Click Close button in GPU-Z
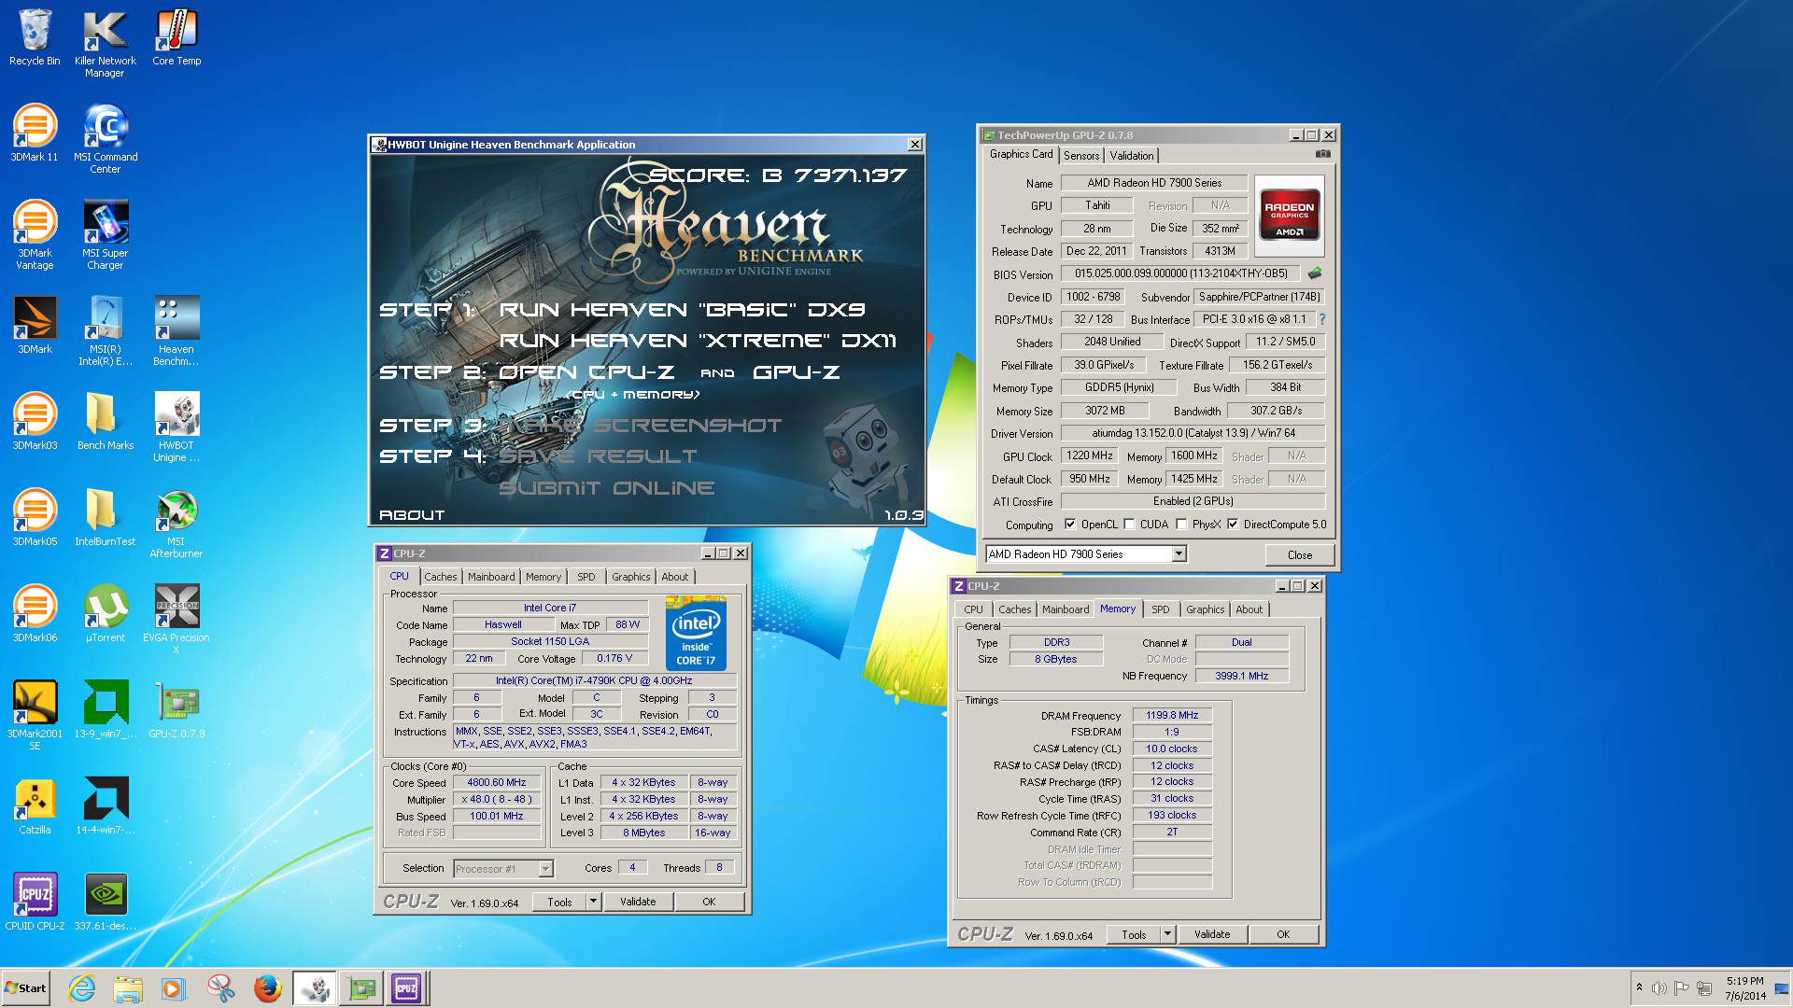 pyautogui.click(x=1300, y=554)
